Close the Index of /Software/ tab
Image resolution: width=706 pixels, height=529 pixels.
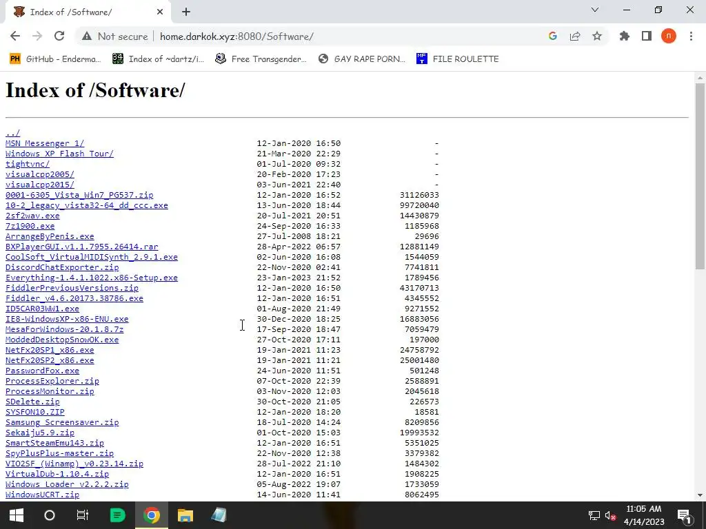click(160, 12)
